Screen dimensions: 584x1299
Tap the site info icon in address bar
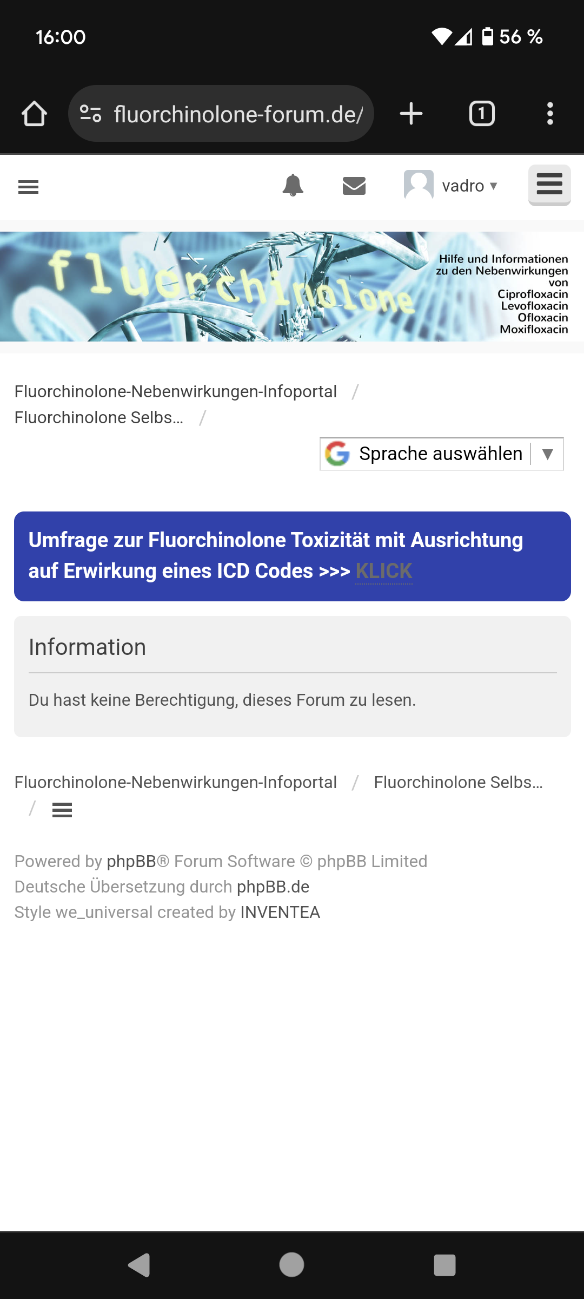[90, 114]
